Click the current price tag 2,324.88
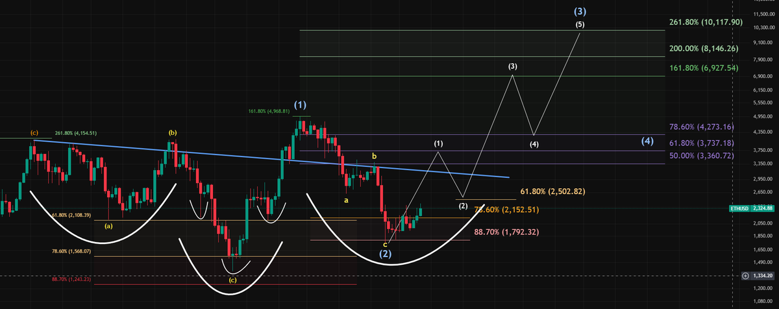The width and height of the screenshot is (779, 309). (x=763, y=208)
